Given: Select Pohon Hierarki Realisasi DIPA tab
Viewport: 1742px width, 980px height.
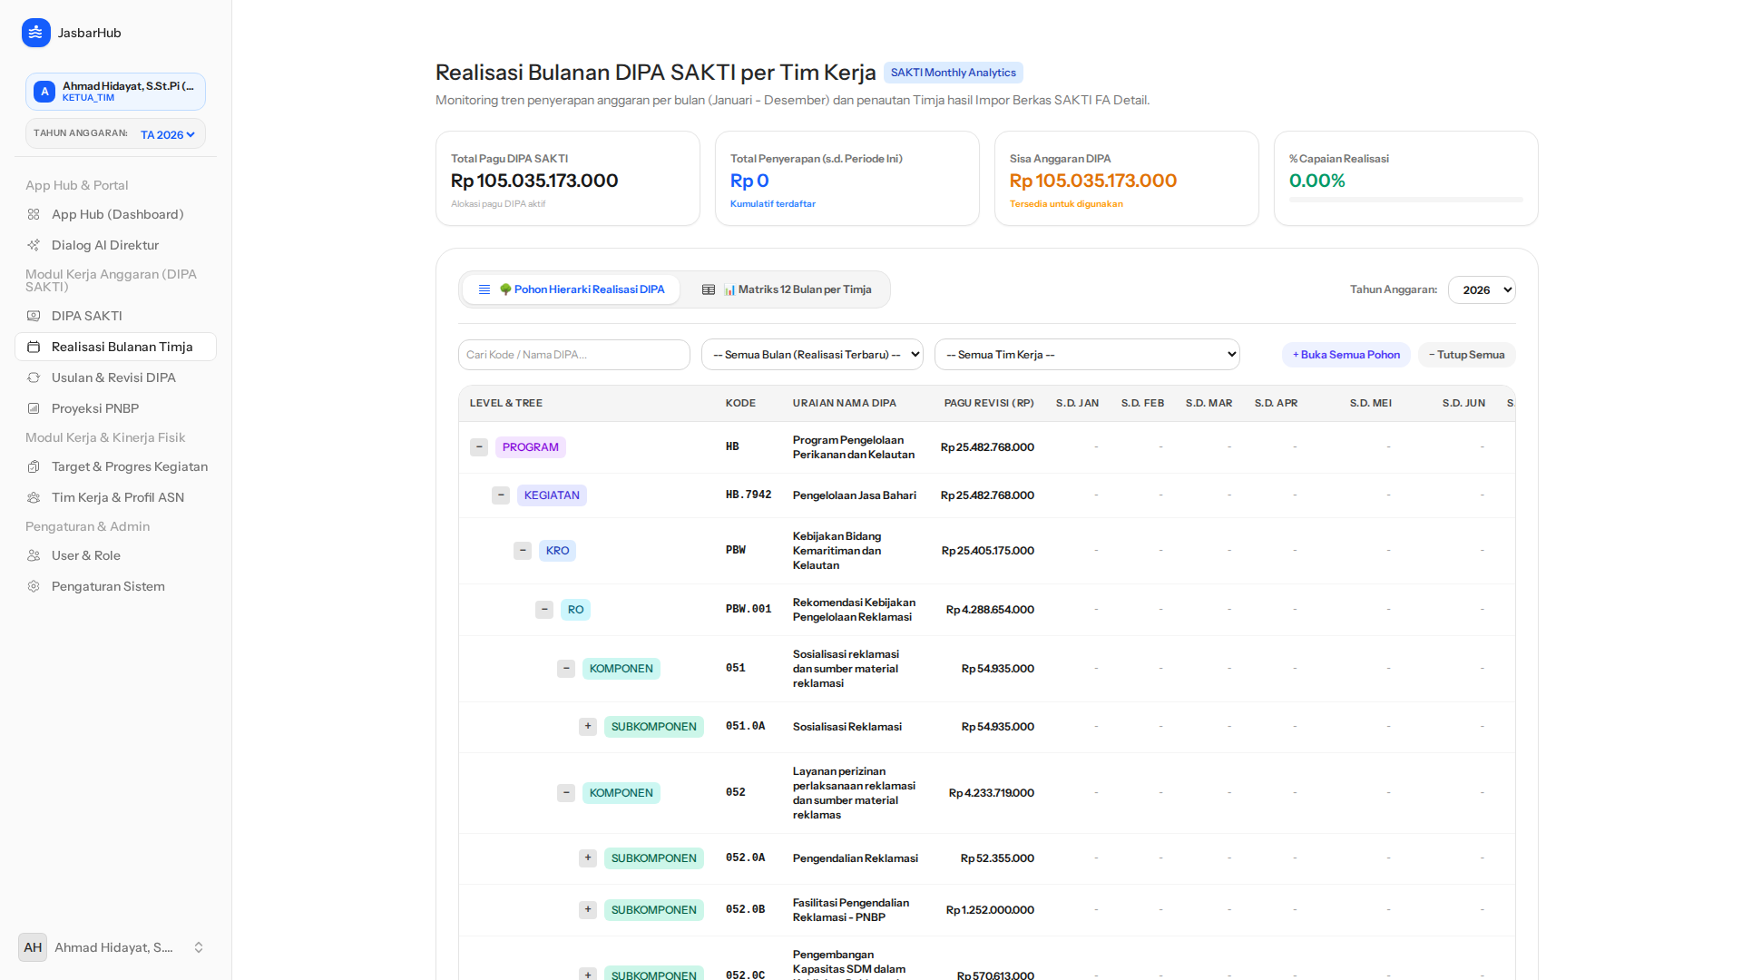Looking at the screenshot, I should point(571,289).
